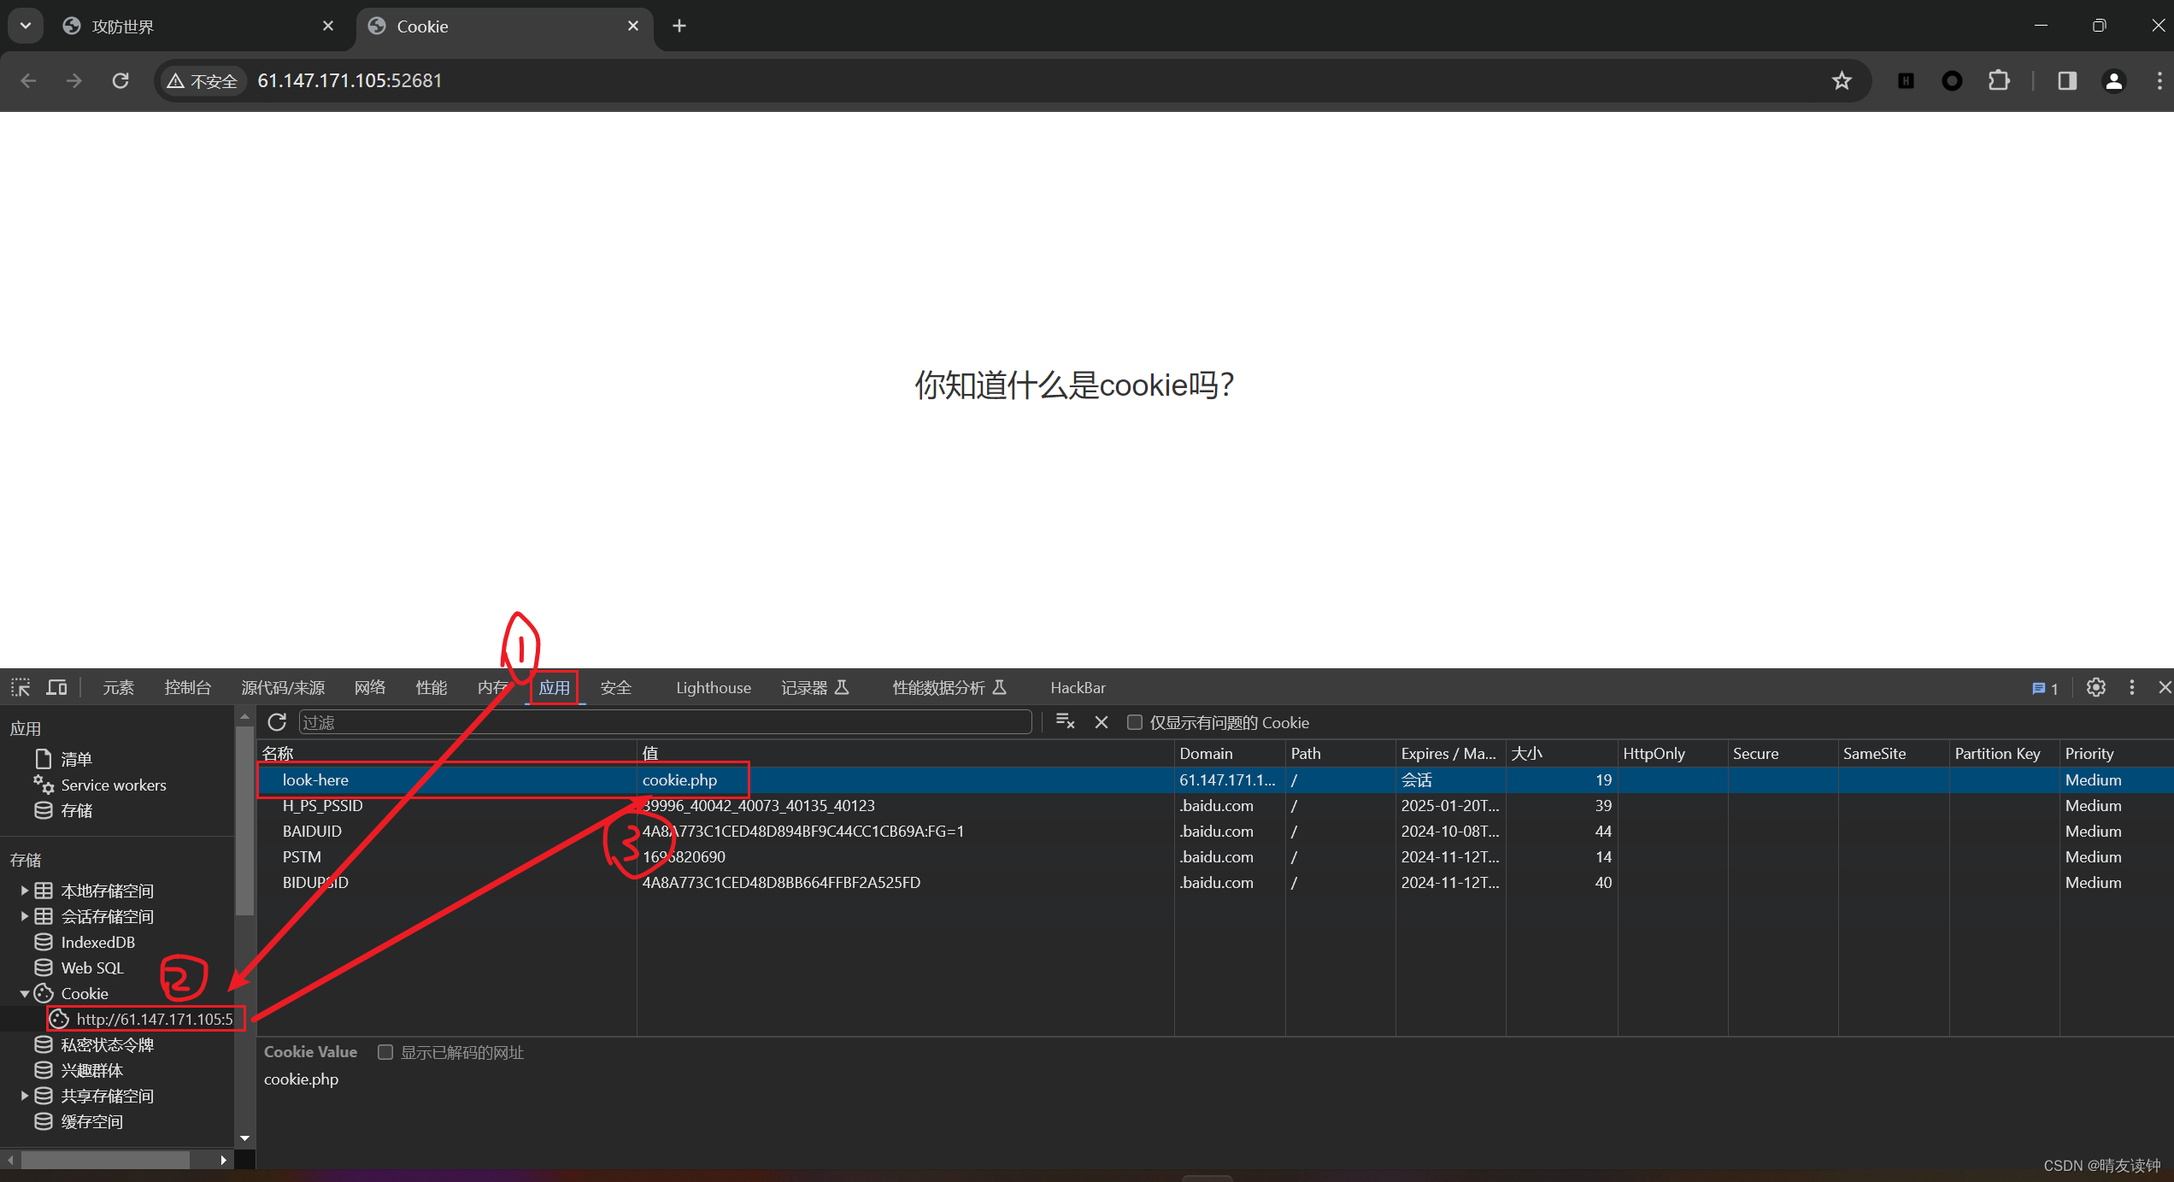
Task: Open the HackBar panel tab
Action: [1077, 687]
